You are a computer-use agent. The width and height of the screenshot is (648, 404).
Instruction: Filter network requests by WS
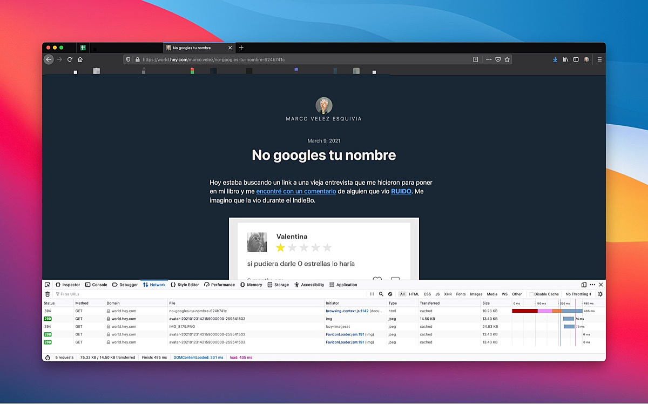click(505, 294)
